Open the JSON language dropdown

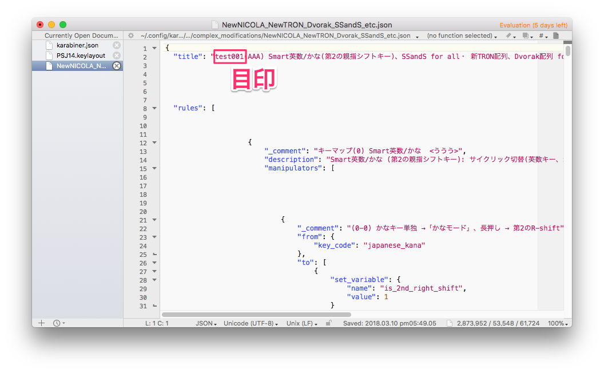tap(206, 323)
